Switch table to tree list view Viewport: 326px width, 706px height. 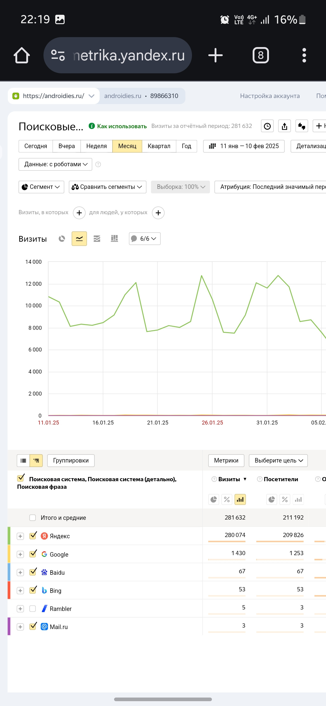click(x=36, y=460)
